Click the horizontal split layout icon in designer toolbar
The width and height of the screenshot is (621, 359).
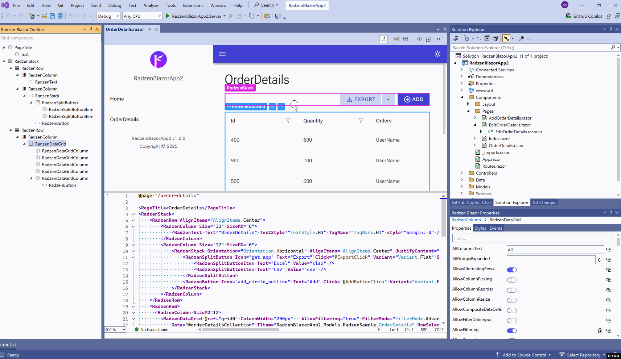tap(396, 39)
